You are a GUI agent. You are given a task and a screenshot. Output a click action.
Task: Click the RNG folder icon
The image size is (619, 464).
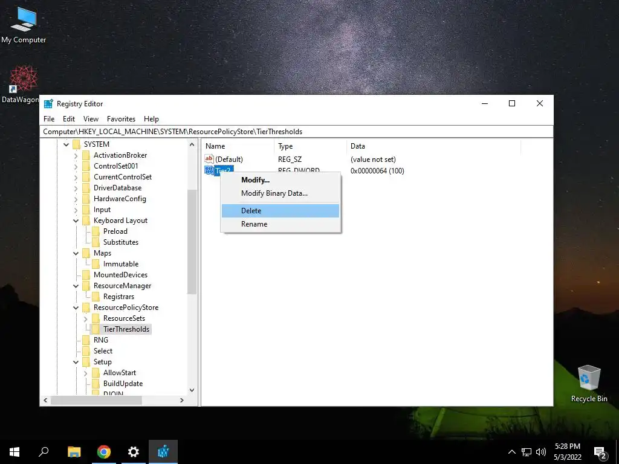[x=86, y=340]
